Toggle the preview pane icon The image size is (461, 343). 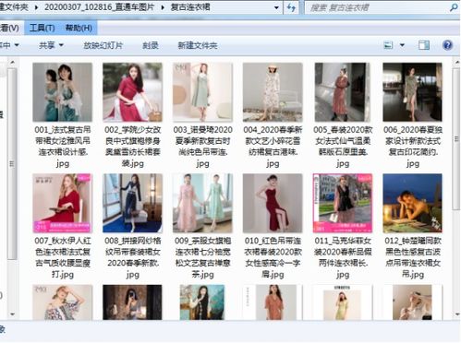pyautogui.click(x=424, y=45)
